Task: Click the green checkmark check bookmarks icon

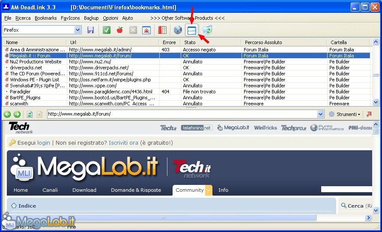Action: pos(107,30)
